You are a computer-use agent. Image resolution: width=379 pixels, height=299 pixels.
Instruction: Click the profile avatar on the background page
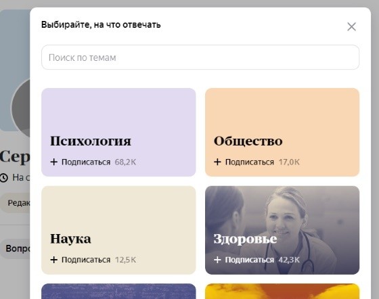(21, 108)
